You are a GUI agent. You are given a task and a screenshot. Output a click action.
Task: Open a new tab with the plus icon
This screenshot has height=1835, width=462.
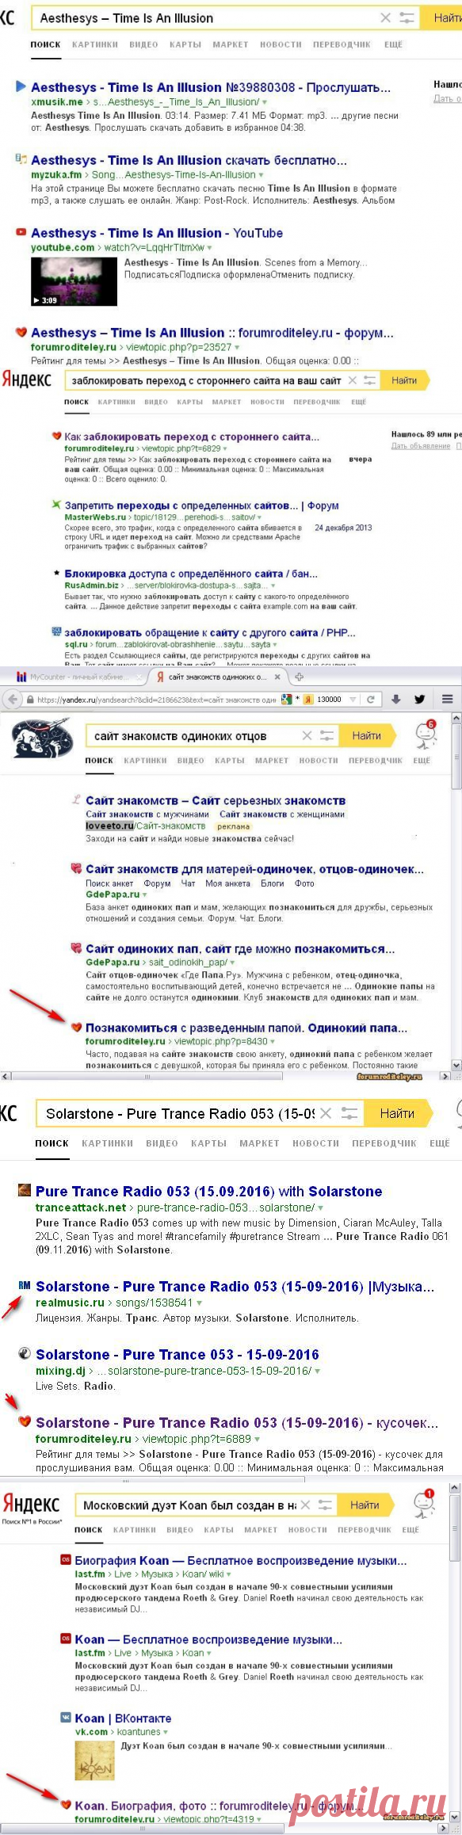coord(299,677)
